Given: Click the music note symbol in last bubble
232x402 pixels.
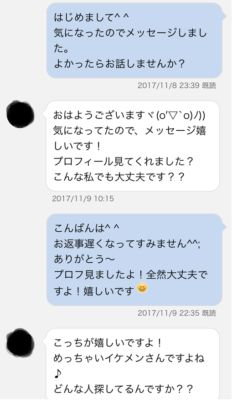Looking at the screenshot, I should (x=58, y=373).
